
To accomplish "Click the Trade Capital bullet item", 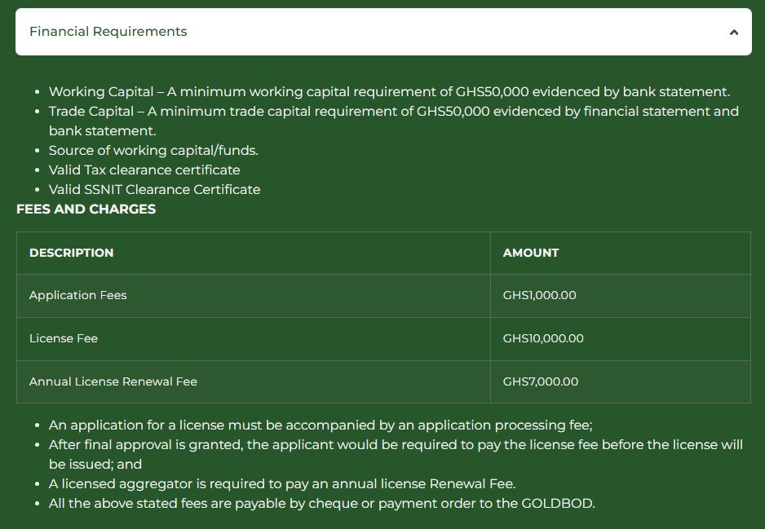I will click(x=394, y=121).
